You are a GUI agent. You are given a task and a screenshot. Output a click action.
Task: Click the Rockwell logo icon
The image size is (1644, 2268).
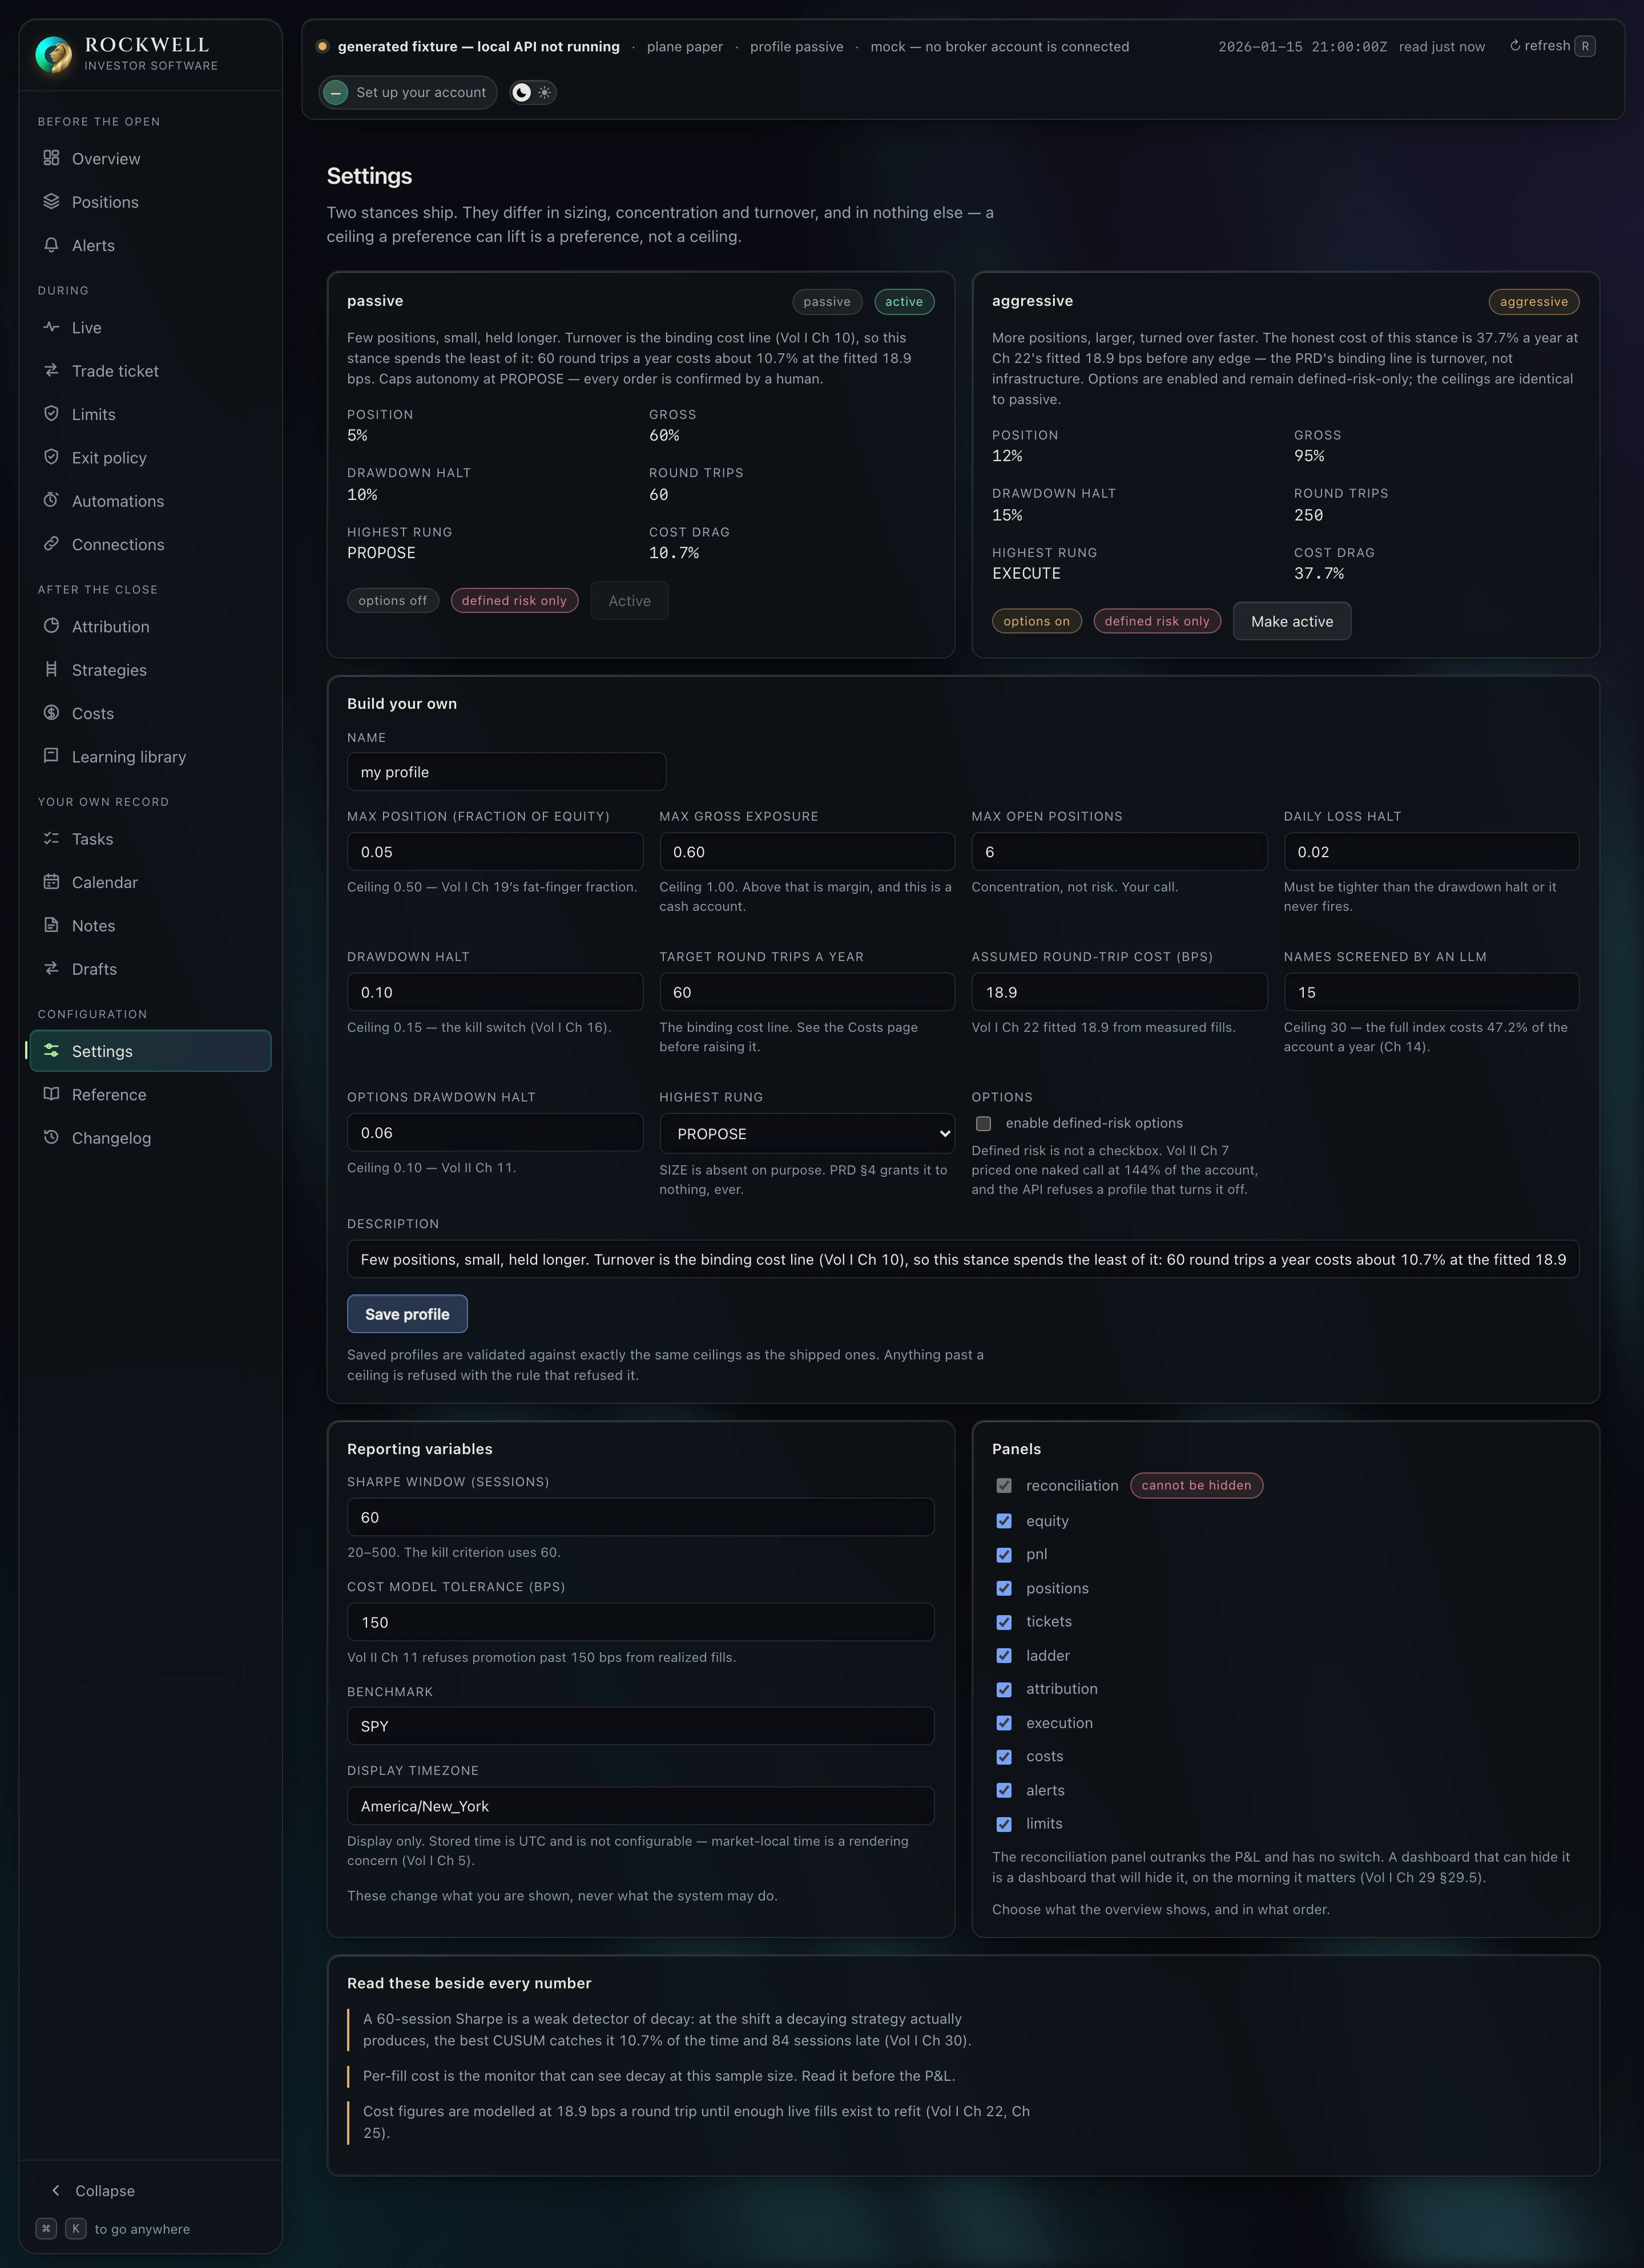click(54, 54)
